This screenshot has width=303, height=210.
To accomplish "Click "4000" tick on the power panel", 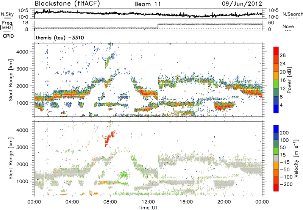I will [x=22, y=52].
